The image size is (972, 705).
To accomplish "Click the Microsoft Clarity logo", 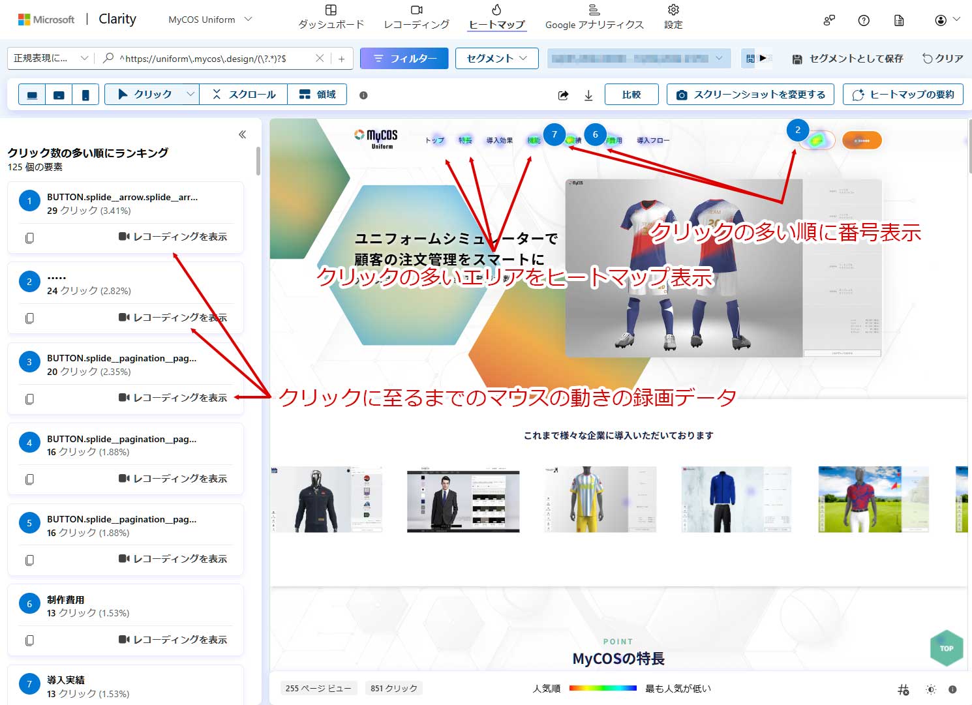I will tap(77, 20).
